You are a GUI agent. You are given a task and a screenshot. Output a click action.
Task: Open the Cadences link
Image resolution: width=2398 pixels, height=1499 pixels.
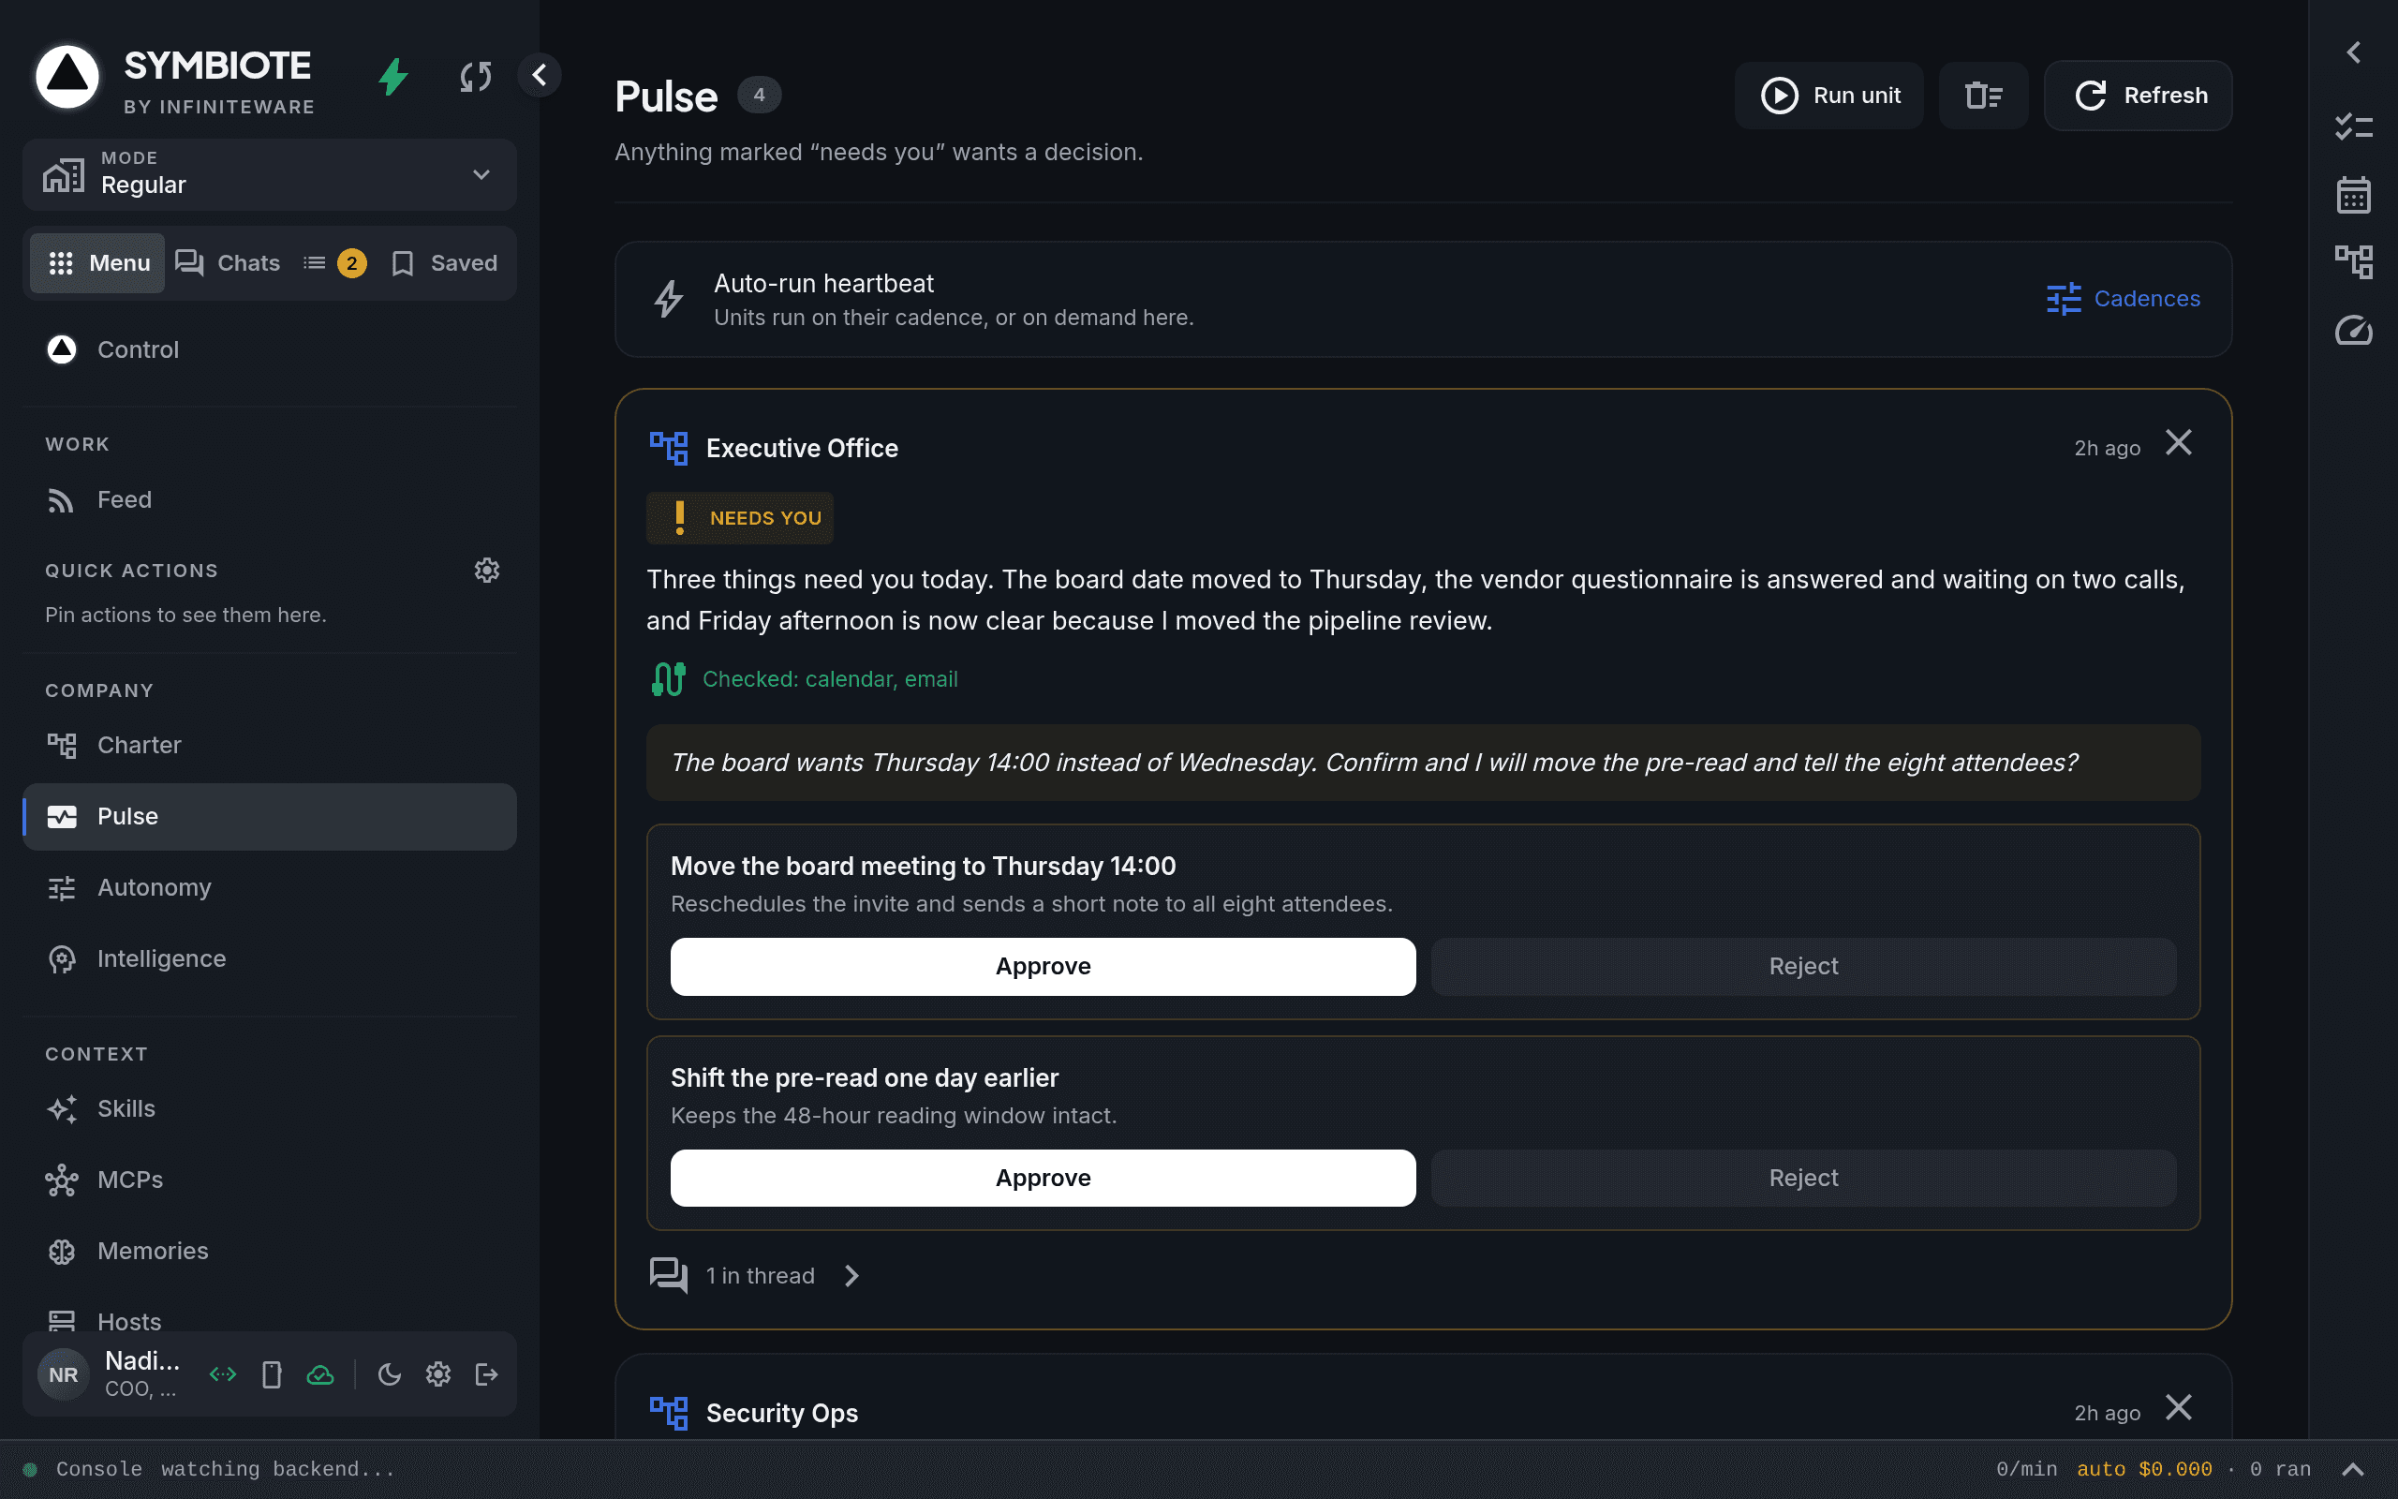coord(2123,299)
